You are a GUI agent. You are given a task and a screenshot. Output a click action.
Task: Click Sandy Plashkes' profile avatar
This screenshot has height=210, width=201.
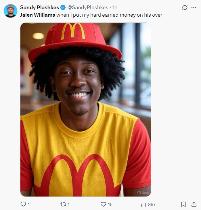(11, 11)
